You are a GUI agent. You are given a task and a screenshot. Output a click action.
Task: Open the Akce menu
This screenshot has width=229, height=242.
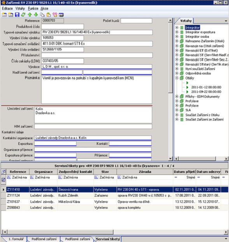pyautogui.click(x=44, y=9)
